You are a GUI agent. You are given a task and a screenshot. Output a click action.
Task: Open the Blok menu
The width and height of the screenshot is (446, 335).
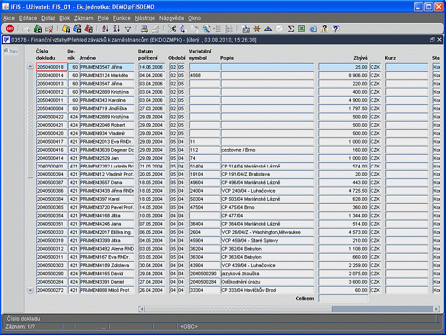(64, 18)
